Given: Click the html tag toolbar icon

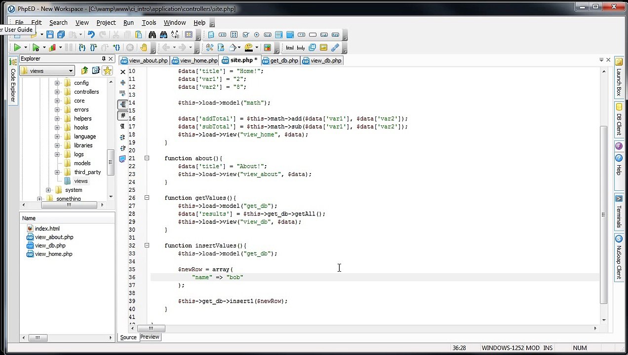Looking at the screenshot, I should pos(290,48).
